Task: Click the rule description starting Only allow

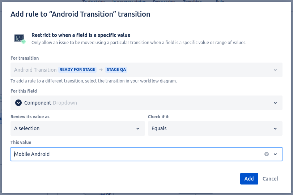Action: 139,43
